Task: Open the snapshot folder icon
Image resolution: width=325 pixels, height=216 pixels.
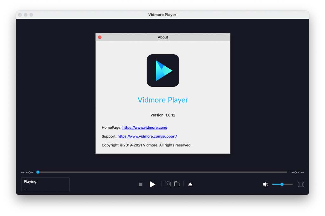Action: [177, 184]
